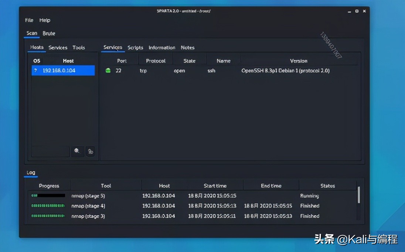Click the Start time column header
The height and width of the screenshot is (252, 405).
point(215,186)
